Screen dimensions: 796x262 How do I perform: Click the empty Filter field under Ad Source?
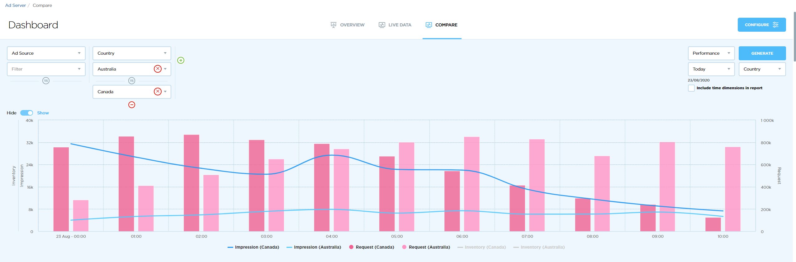coord(46,69)
